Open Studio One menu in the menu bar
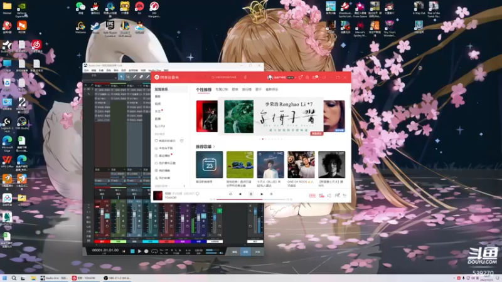 click(x=154, y=70)
